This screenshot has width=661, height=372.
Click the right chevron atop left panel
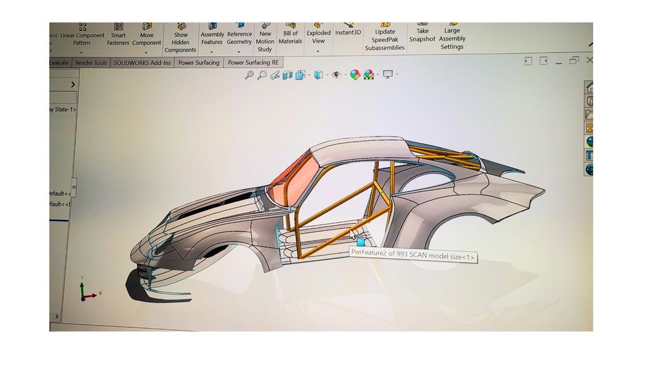tap(73, 85)
